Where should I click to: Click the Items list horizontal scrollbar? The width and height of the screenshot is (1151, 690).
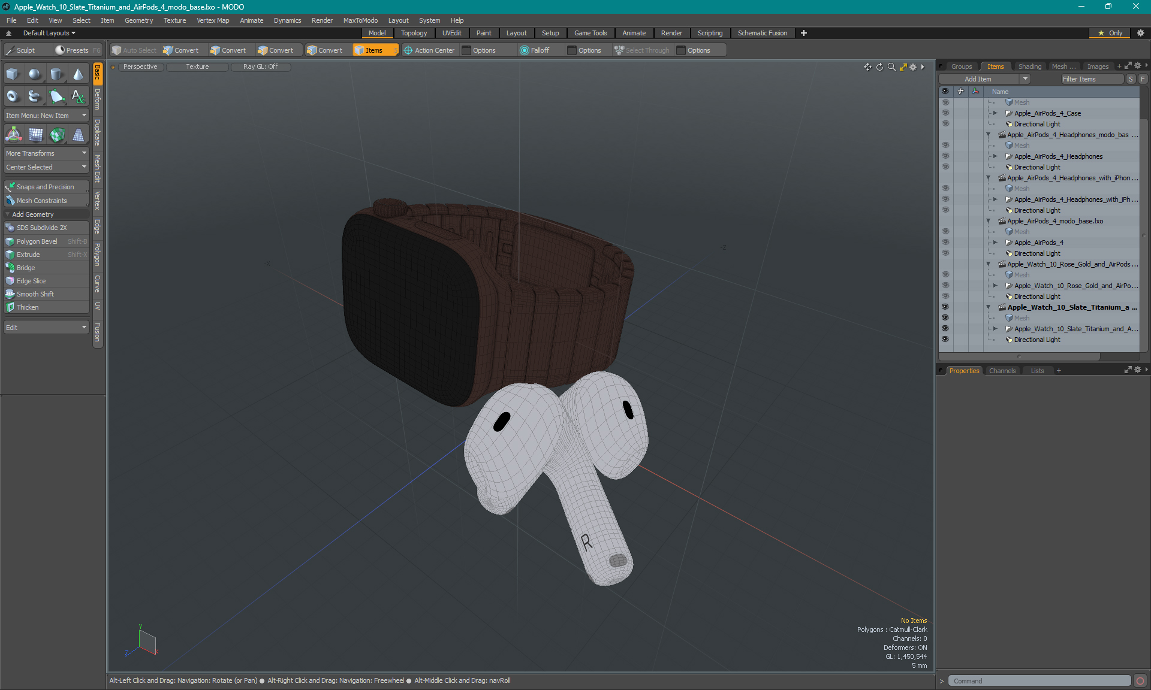coord(1019,356)
